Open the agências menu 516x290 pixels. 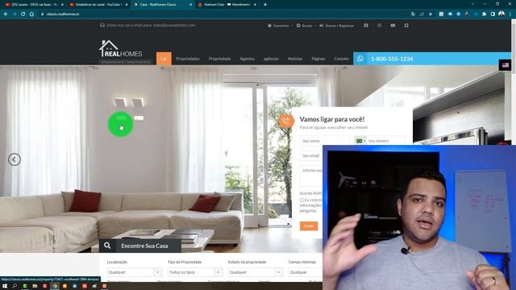(271, 59)
